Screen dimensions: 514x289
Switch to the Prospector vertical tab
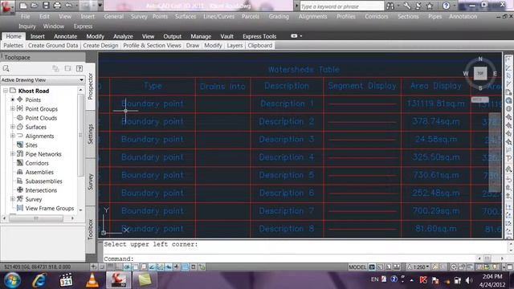pyautogui.click(x=91, y=86)
